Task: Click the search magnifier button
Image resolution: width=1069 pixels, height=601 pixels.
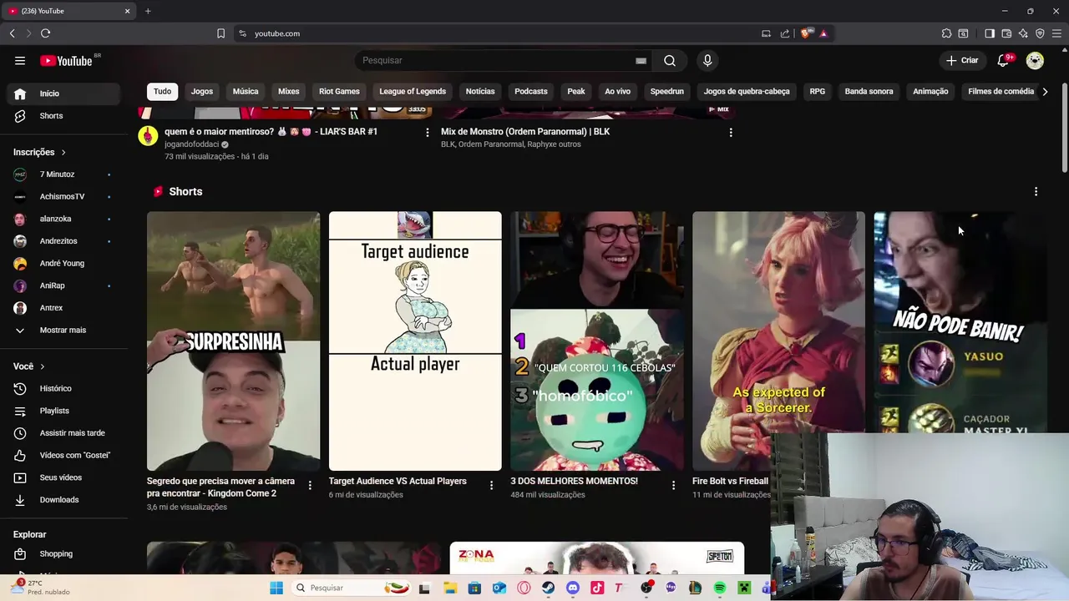Action: (670, 60)
